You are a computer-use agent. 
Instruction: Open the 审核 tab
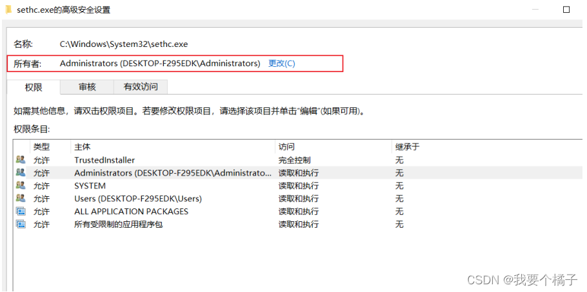87,87
